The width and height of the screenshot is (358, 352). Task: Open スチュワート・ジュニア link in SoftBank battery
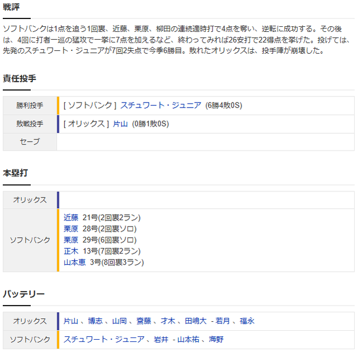click(x=104, y=339)
